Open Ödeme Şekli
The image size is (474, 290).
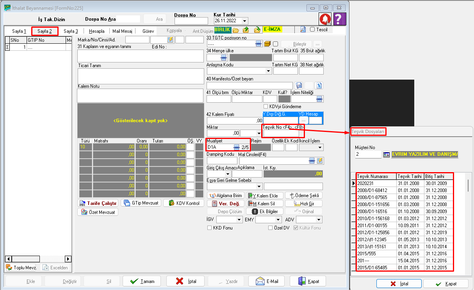coord(304,196)
